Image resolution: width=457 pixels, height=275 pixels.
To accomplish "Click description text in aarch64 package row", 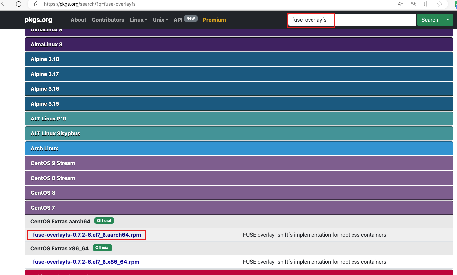I will pyautogui.click(x=314, y=235).
